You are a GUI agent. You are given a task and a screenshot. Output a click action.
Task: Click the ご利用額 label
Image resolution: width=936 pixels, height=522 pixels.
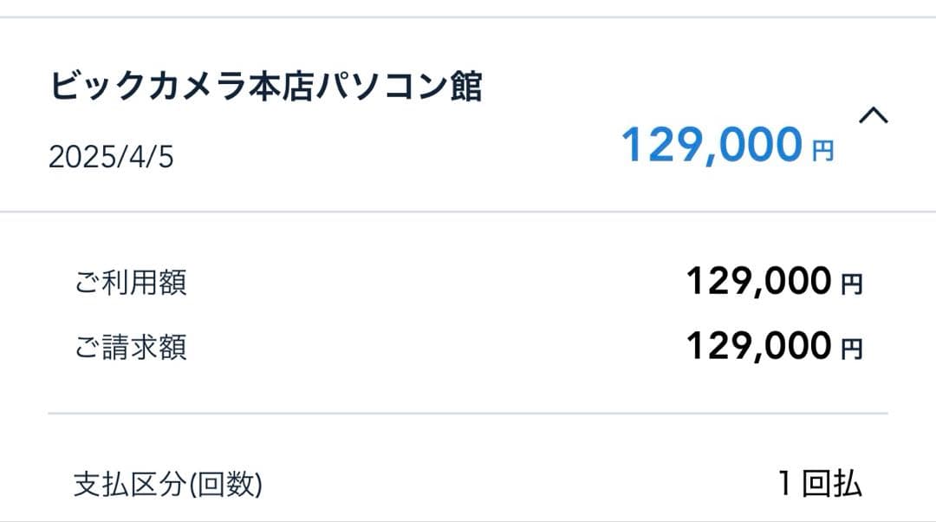[130, 283]
